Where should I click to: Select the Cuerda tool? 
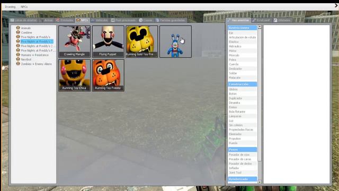pyautogui.click(x=243, y=64)
